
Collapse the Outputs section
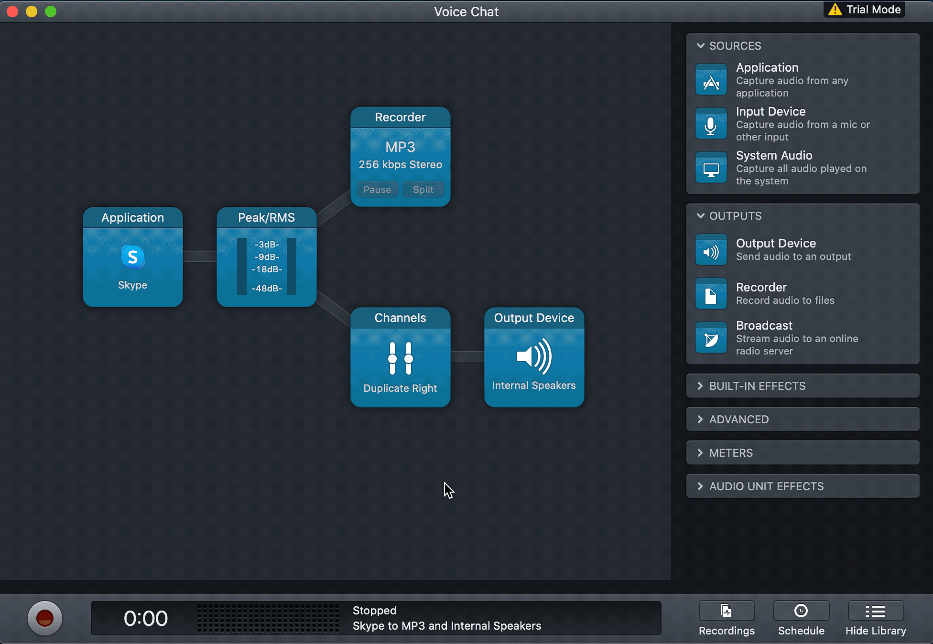pos(701,216)
